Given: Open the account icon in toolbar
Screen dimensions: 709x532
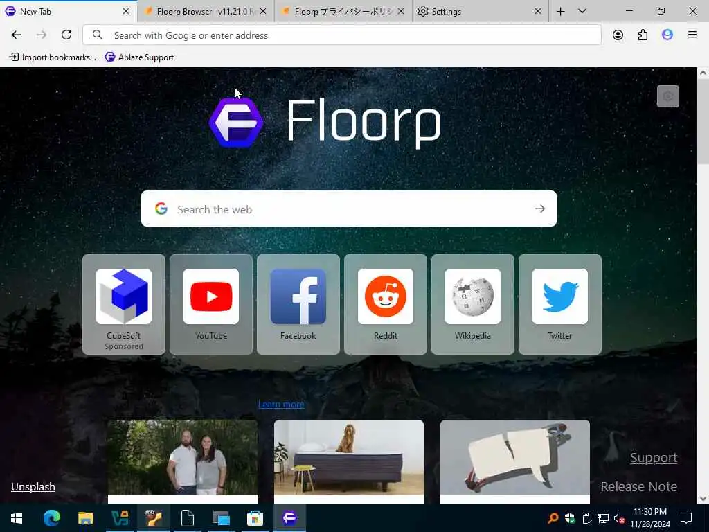Looking at the screenshot, I should point(618,35).
